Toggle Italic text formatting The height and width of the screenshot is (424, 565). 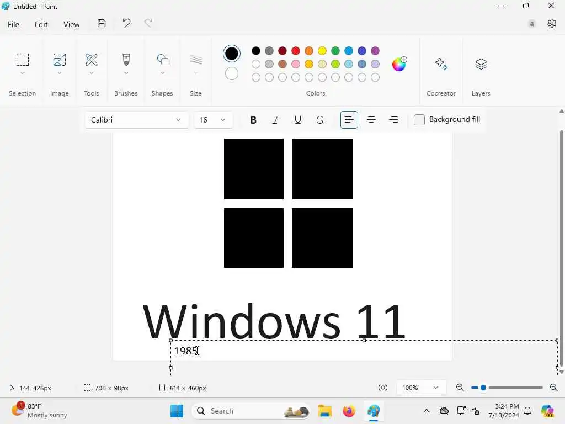click(276, 120)
